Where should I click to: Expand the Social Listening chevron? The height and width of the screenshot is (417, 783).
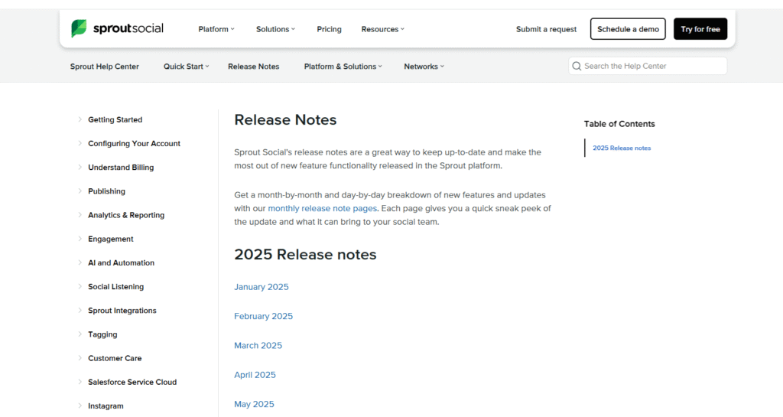[x=80, y=286]
